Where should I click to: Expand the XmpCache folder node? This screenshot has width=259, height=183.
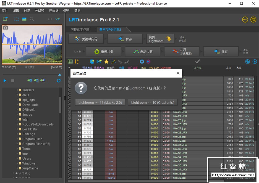click(17, 168)
